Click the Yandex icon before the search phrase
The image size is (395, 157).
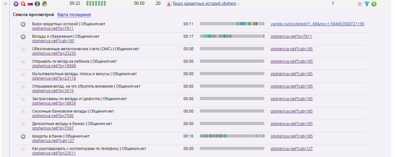point(169,4)
